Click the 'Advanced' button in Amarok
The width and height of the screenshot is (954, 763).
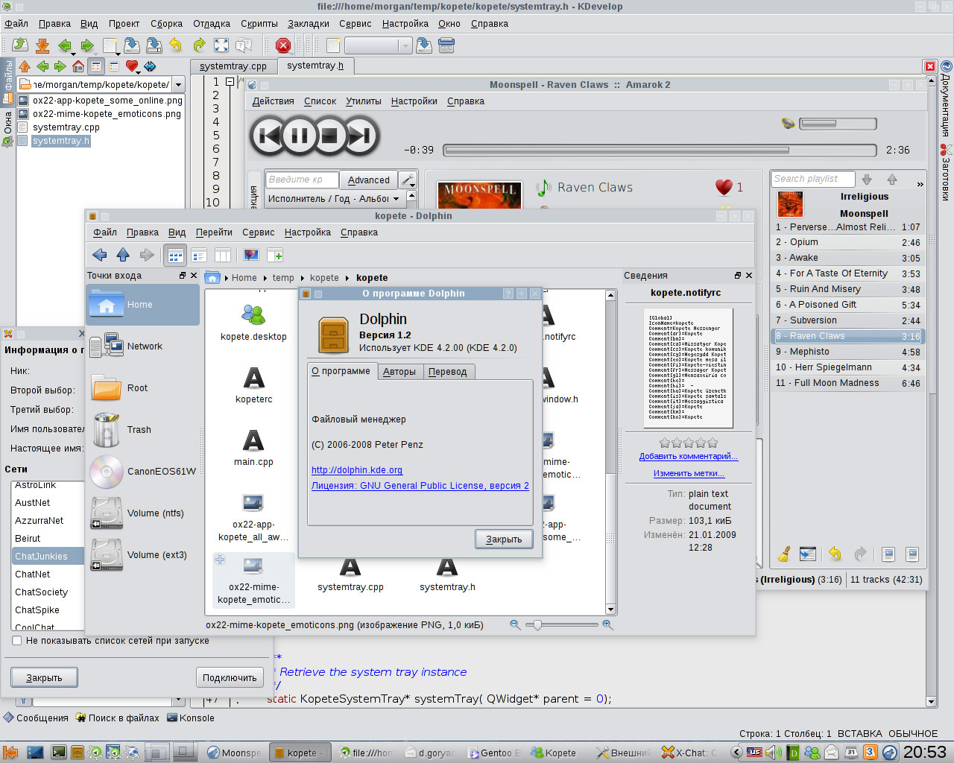click(368, 180)
